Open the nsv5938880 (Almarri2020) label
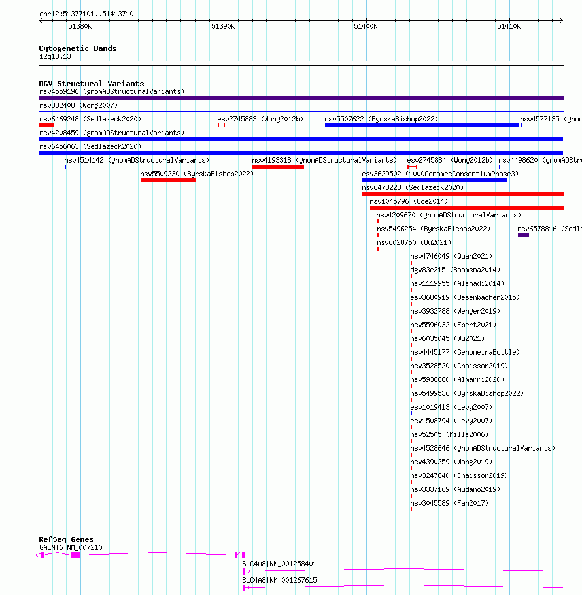The height and width of the screenshot is (595, 582). (457, 379)
